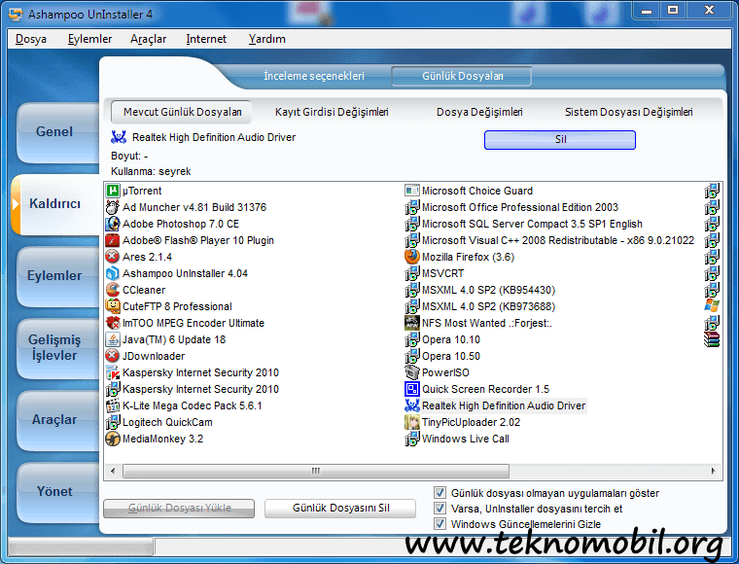This screenshot has height=564, width=739.
Task: Select 'Microsoft Office Professional Edition 2003' entry
Action: click(511, 207)
